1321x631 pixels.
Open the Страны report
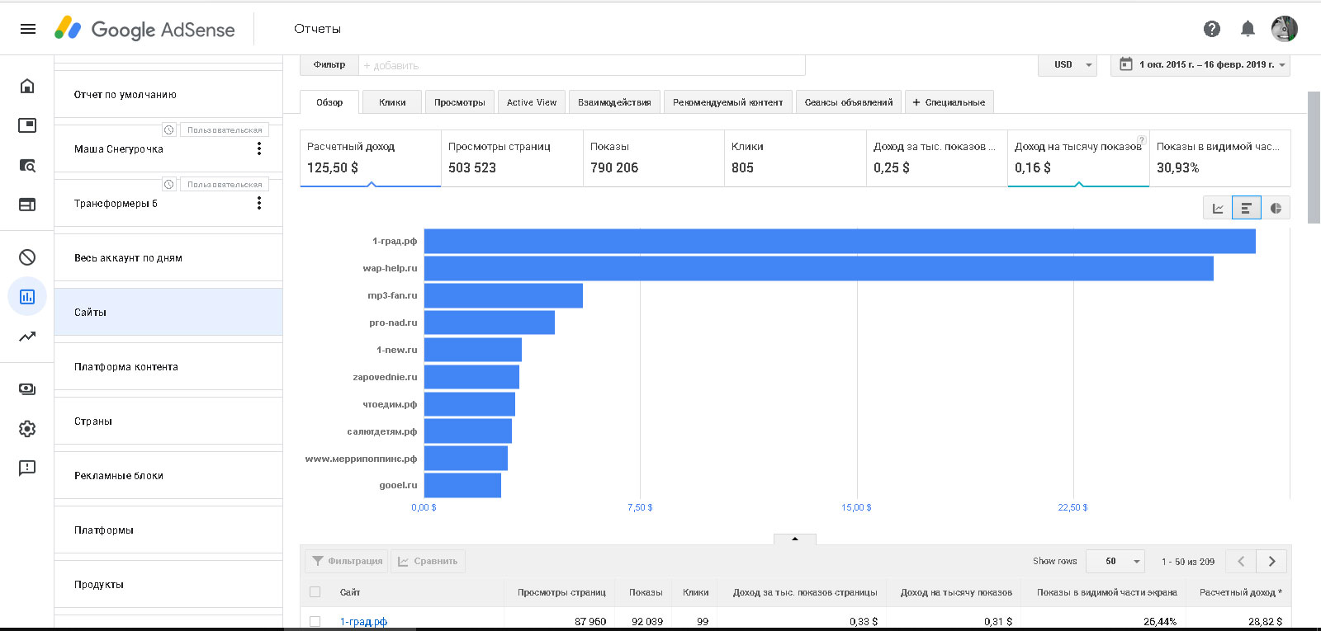[168, 421]
